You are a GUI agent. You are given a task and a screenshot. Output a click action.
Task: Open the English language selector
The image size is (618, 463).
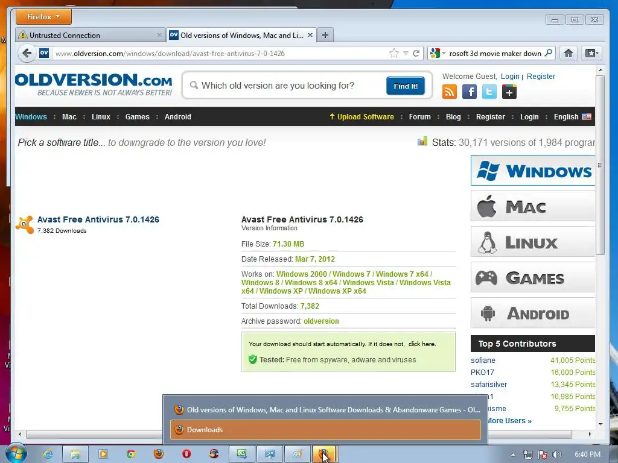572,116
